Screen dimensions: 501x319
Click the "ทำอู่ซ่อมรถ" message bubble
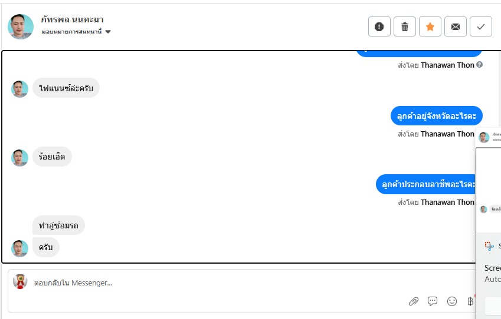point(58,225)
